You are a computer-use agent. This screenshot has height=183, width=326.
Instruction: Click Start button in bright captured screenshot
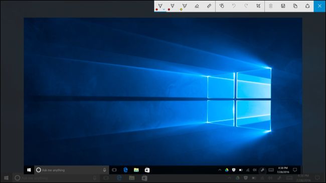29,170
